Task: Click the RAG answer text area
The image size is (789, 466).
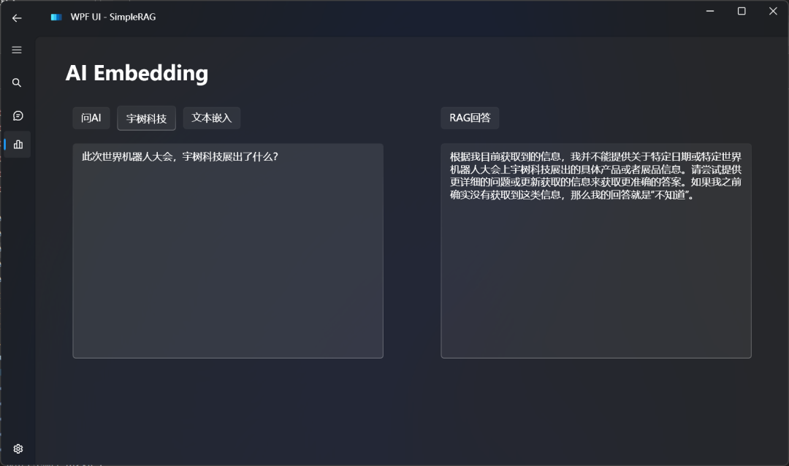Action: pyautogui.click(x=595, y=248)
